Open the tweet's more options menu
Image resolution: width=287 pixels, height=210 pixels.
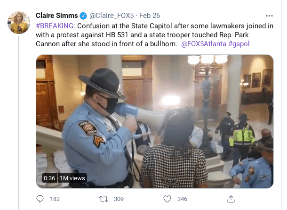click(269, 16)
